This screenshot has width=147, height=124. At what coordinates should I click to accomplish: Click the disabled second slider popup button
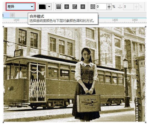click(136, 7)
